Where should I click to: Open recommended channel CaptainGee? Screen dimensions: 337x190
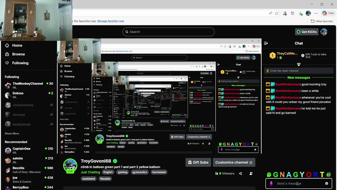[x=29, y=150]
